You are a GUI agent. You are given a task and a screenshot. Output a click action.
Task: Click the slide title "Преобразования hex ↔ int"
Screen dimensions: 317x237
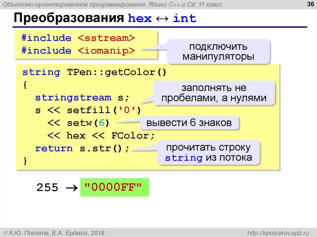point(105,18)
